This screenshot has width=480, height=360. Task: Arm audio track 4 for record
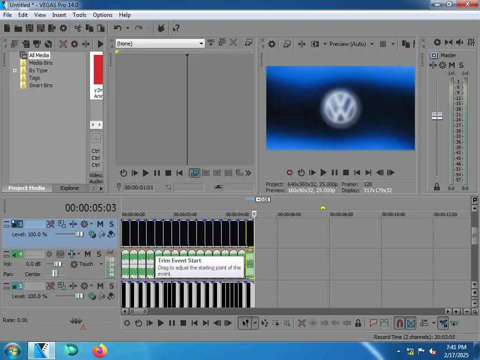[x=49, y=254]
